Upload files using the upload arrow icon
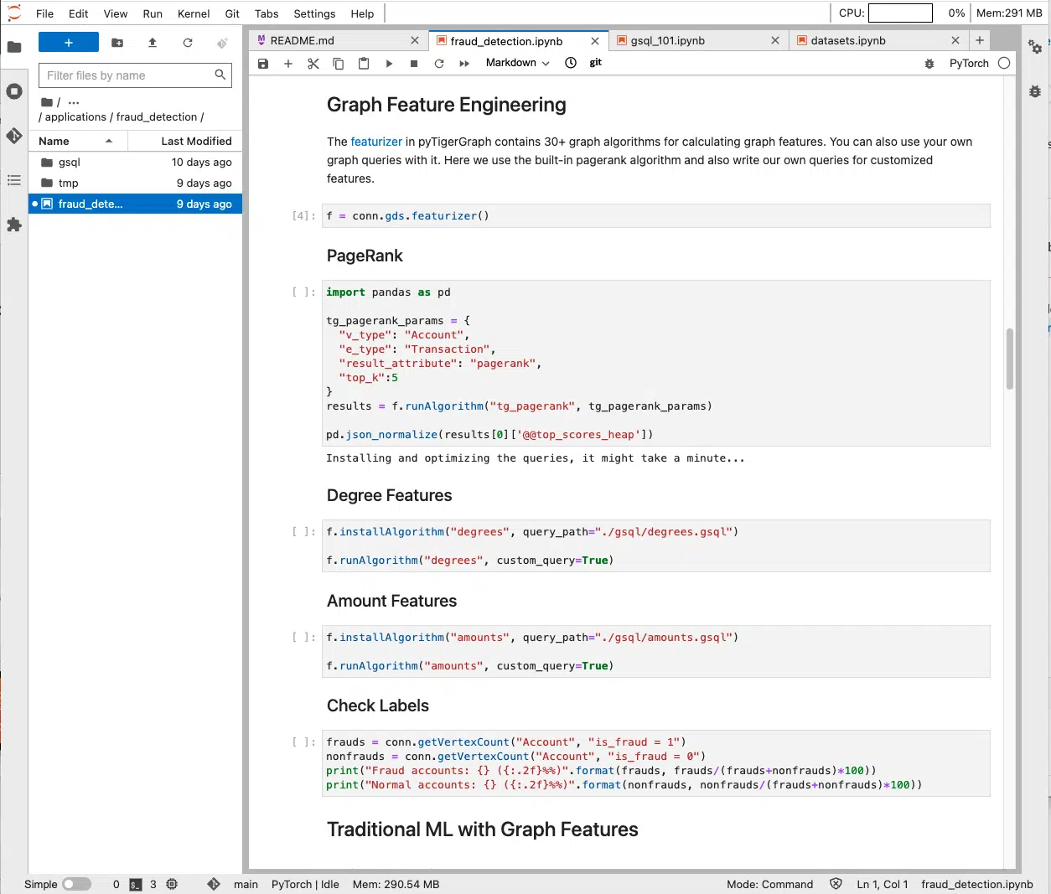 (x=153, y=43)
